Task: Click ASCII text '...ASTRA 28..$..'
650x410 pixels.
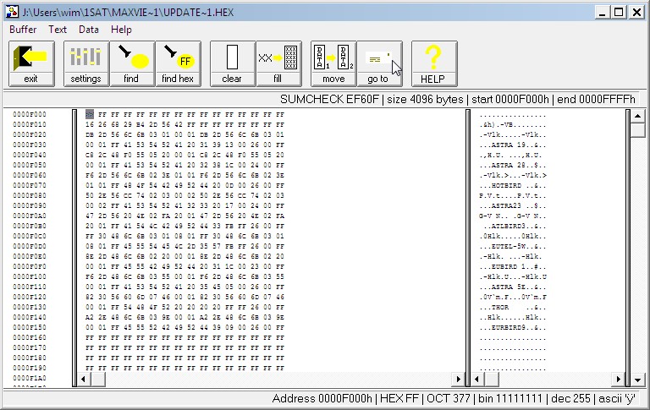Action: tap(513, 165)
